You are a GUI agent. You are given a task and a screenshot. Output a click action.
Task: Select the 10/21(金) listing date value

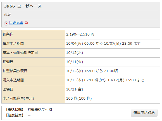point(75,89)
